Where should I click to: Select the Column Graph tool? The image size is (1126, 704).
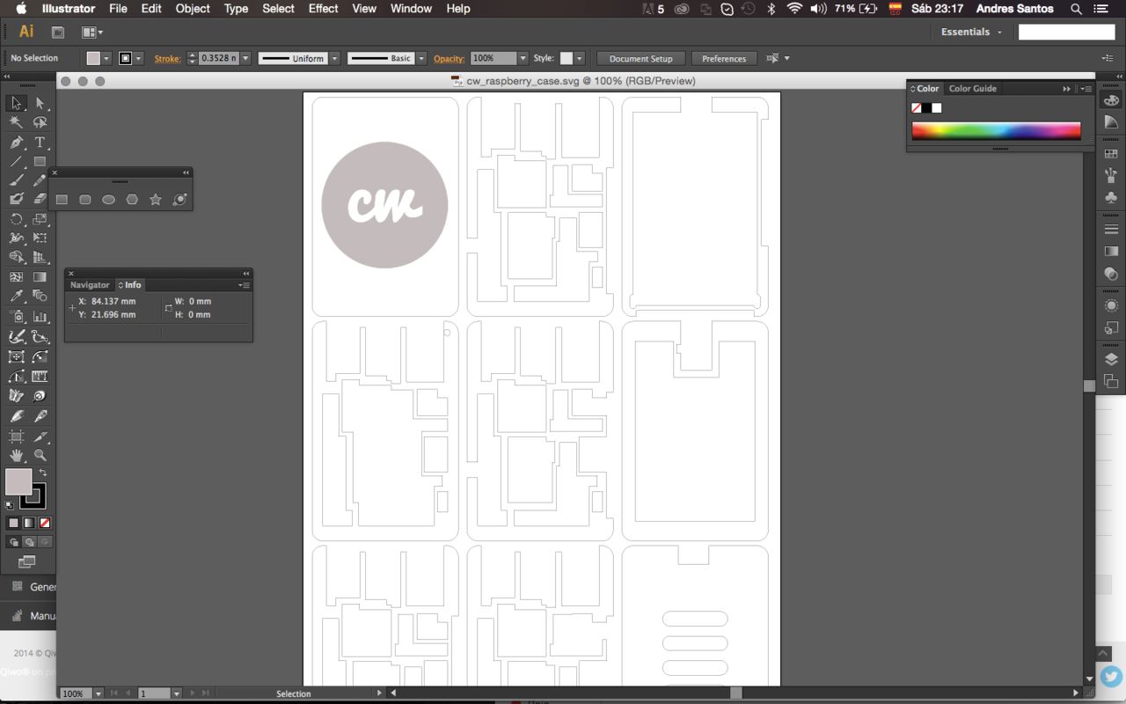[40, 316]
